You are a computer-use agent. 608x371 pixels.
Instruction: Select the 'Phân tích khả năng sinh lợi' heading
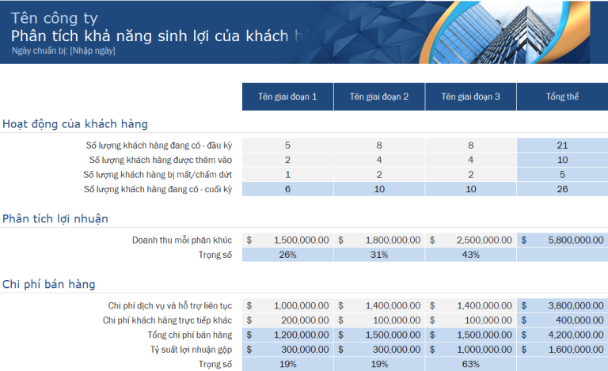coord(150,36)
